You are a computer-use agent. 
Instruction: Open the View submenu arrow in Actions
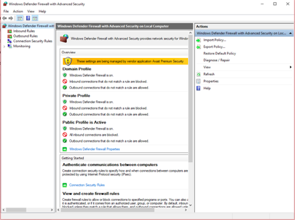pos(291,67)
